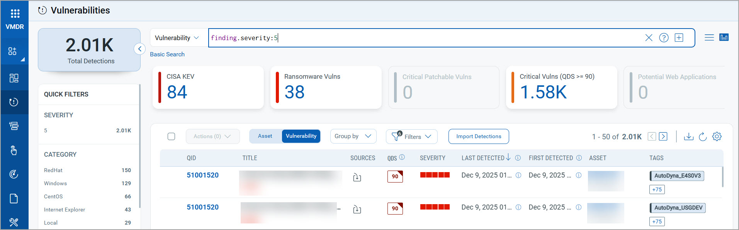
Task: Open the scans radar sidebar icon
Action: 14,174
